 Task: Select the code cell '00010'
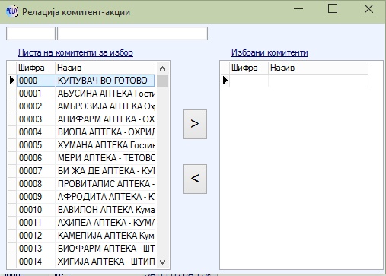pos(36,210)
